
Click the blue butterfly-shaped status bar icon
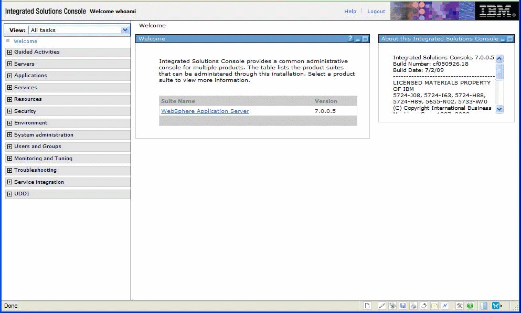pos(495,306)
